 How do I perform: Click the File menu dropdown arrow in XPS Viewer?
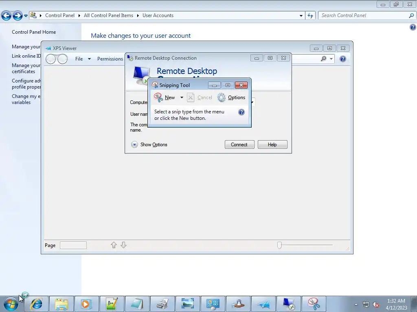point(89,59)
